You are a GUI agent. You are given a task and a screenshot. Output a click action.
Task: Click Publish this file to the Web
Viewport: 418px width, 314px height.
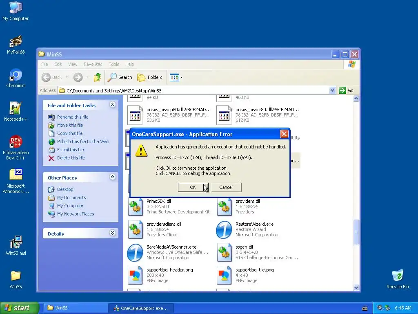(83, 141)
